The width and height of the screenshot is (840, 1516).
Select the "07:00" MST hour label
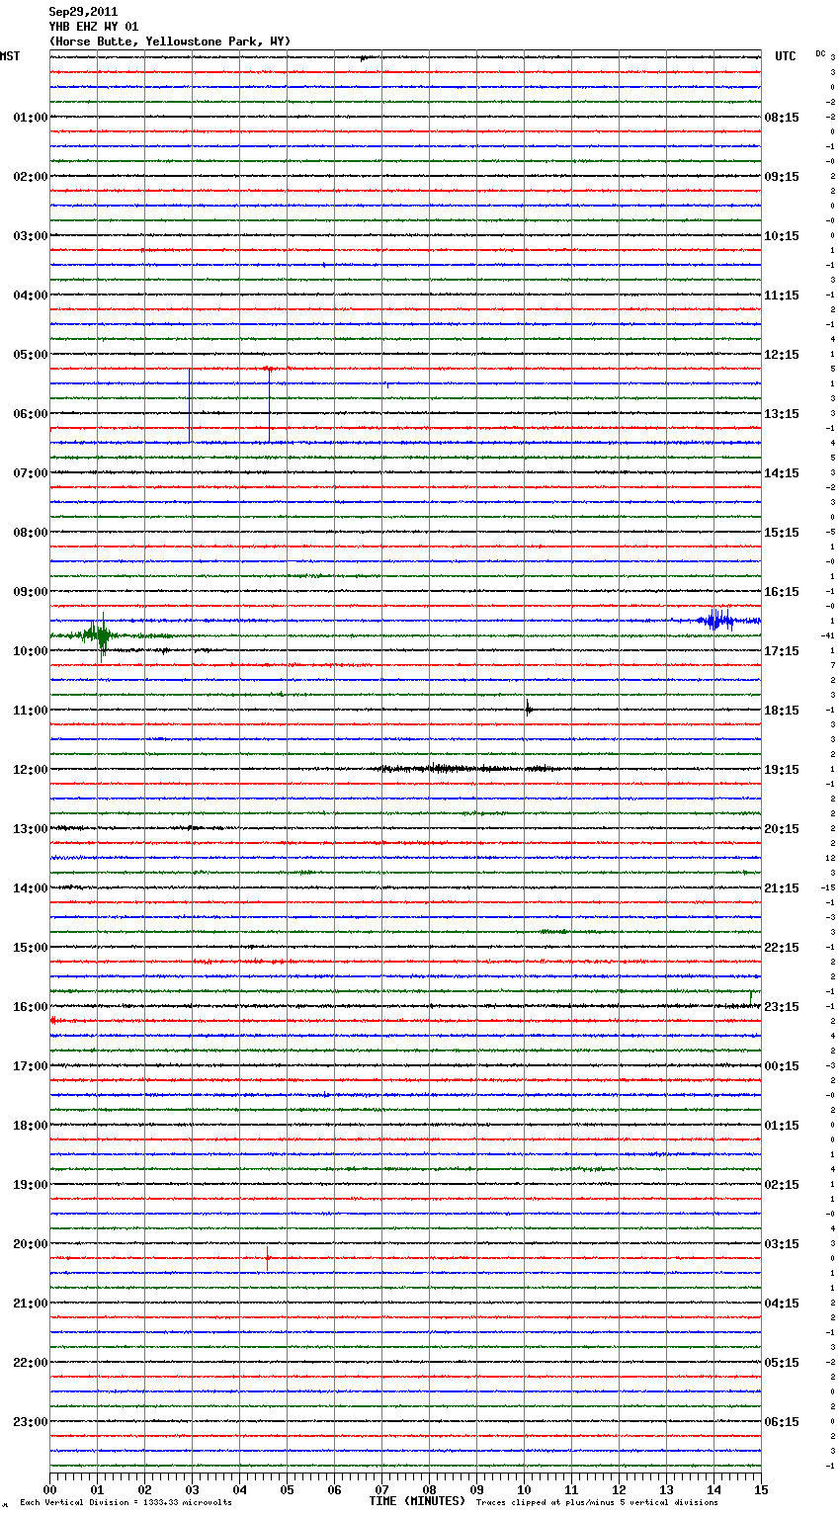[x=31, y=473]
